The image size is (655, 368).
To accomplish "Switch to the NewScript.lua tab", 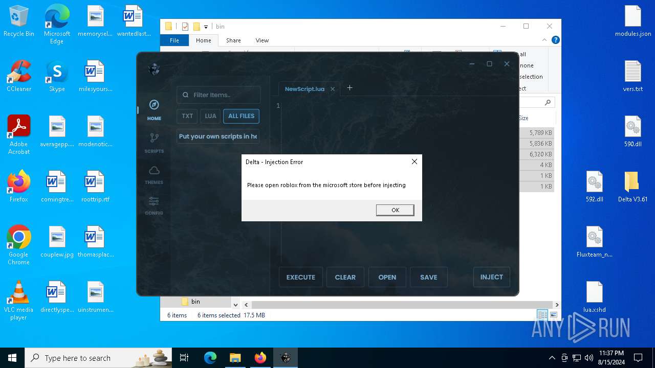I will (x=304, y=89).
